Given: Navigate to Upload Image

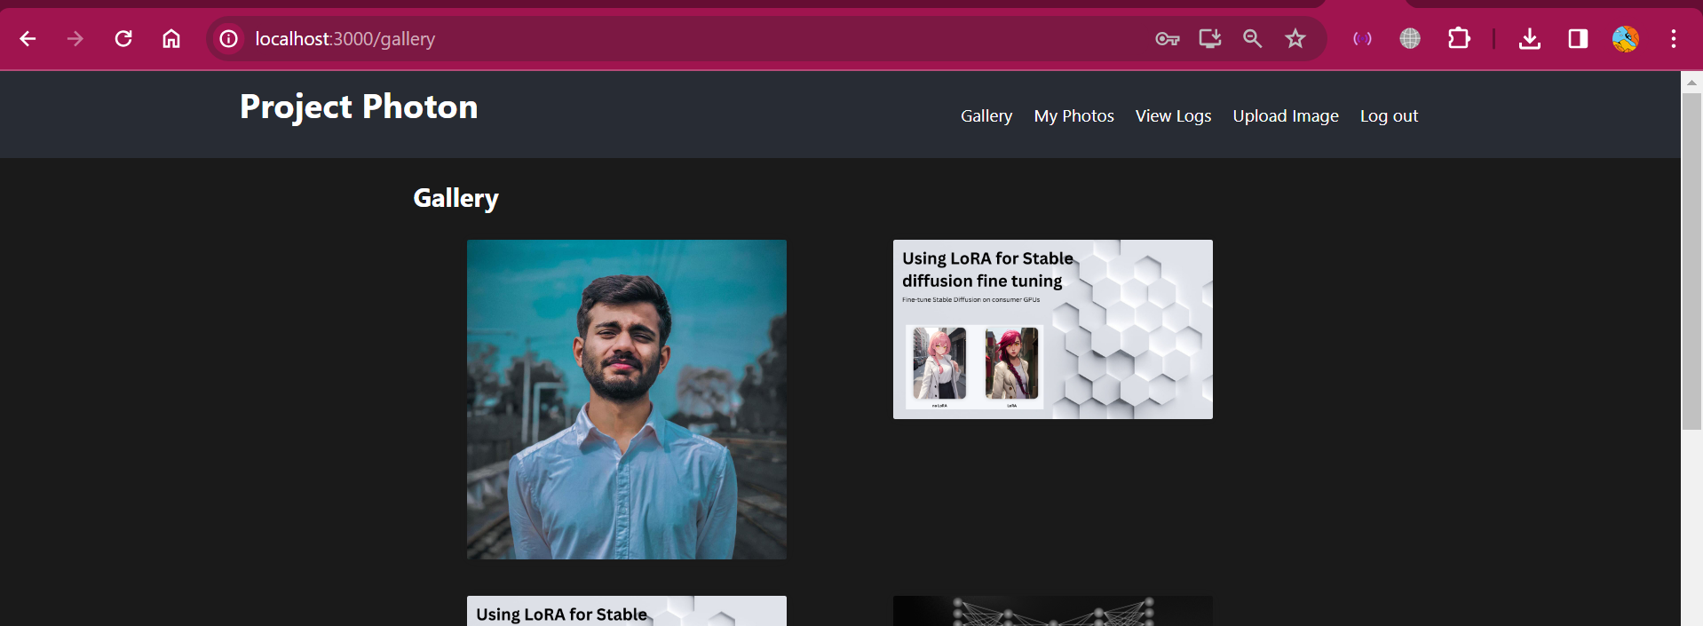Looking at the screenshot, I should (1286, 116).
